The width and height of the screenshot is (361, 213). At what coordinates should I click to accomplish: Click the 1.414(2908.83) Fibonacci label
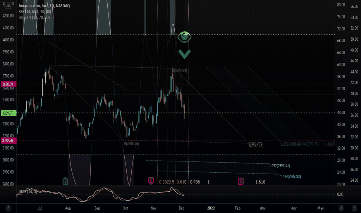[x=291, y=176]
